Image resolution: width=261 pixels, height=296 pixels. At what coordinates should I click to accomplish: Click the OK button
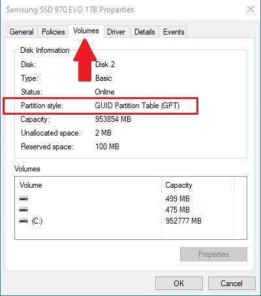pyautogui.click(x=179, y=284)
